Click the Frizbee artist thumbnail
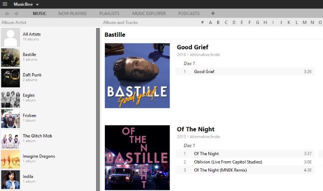The height and width of the screenshot is (191, 323). coord(11,118)
